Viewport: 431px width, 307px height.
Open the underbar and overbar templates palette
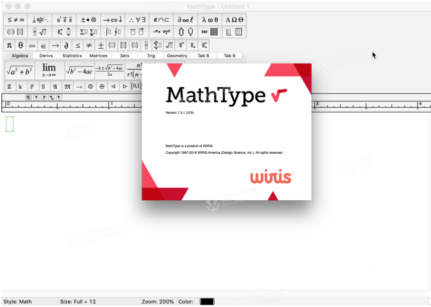tap(137, 32)
